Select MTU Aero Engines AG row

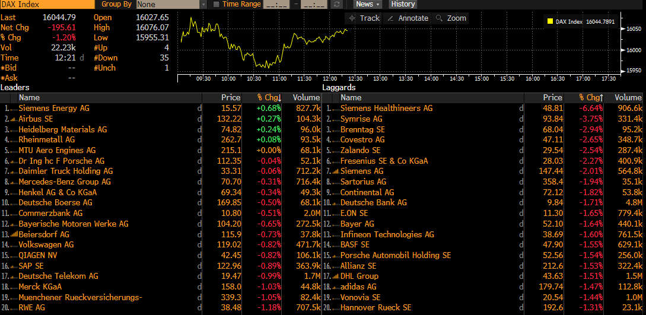coord(161,150)
